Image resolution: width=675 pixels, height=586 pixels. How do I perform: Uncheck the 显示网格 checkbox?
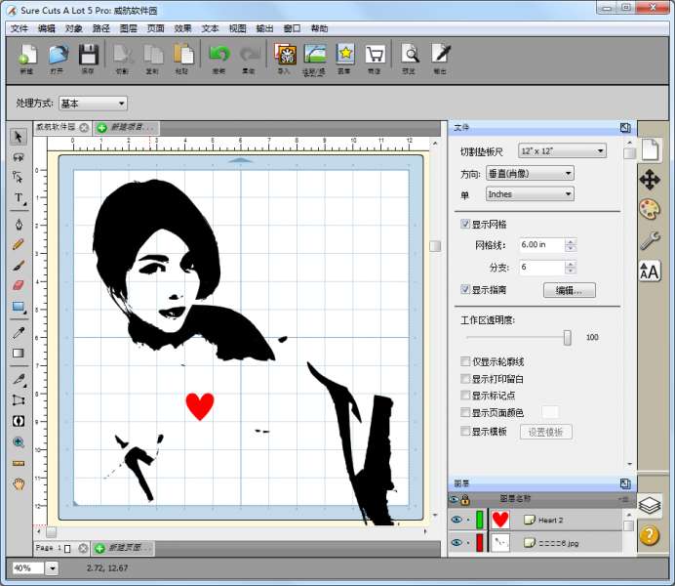click(465, 224)
